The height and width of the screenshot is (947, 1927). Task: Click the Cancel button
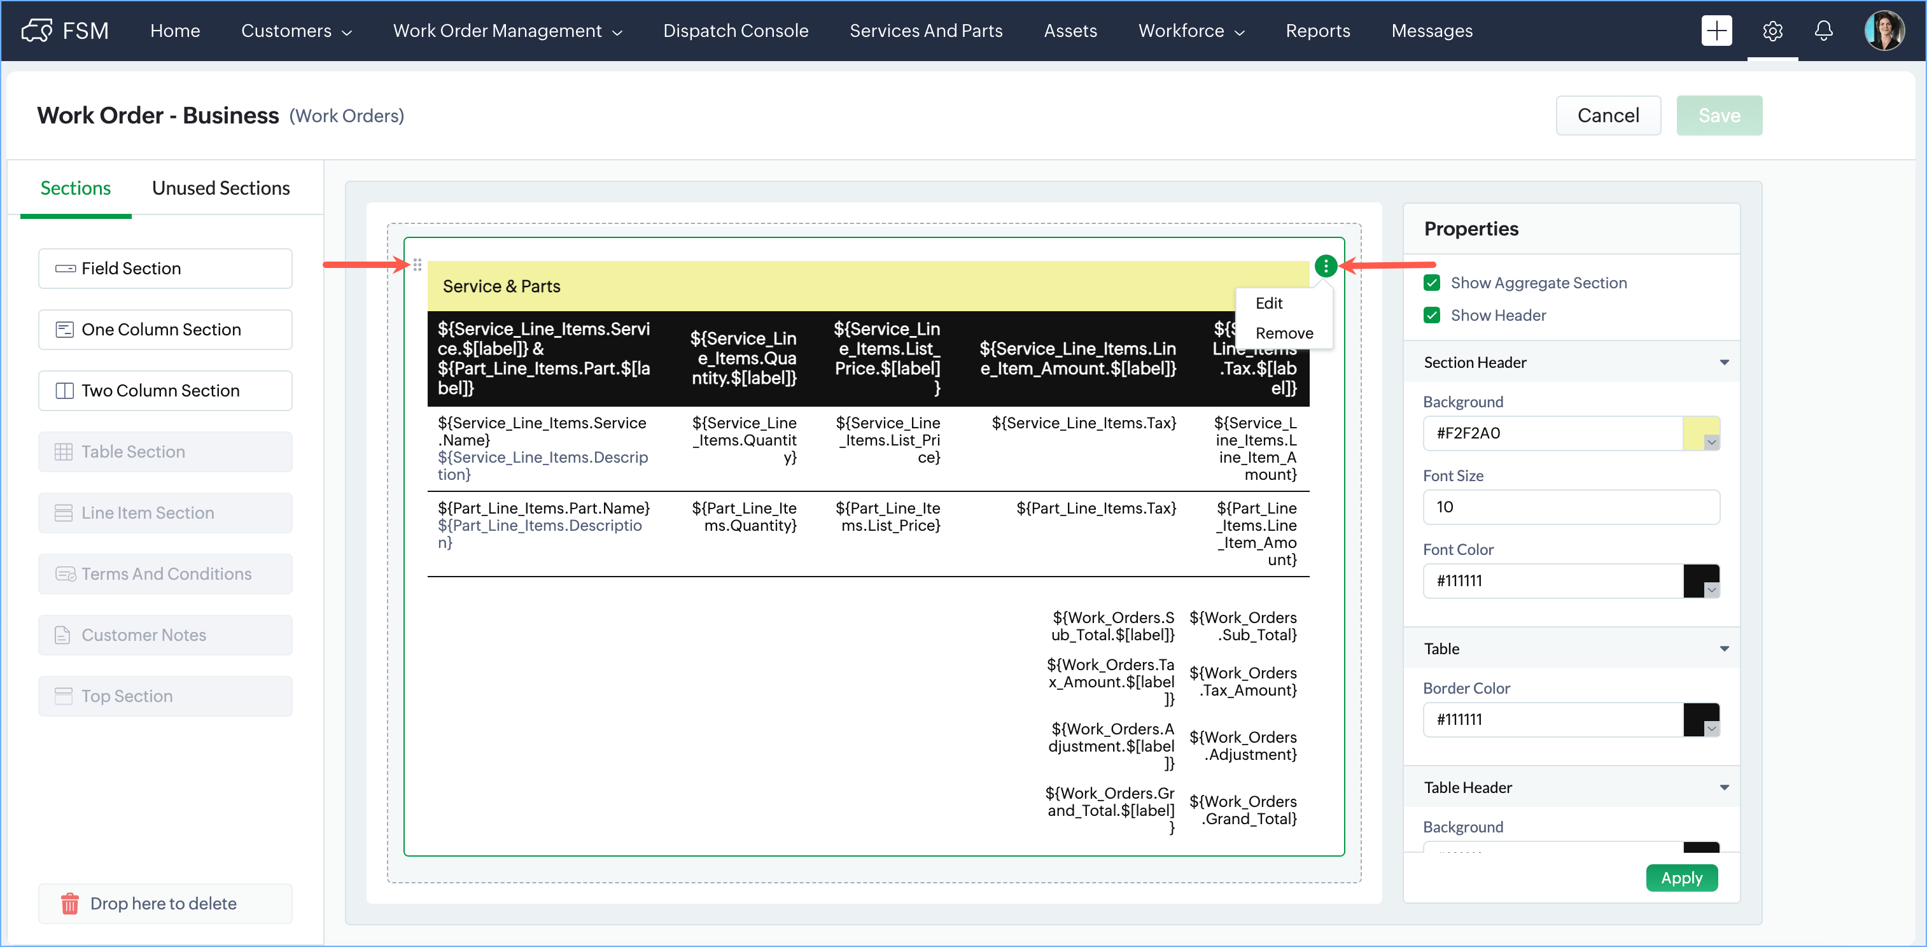(1608, 115)
